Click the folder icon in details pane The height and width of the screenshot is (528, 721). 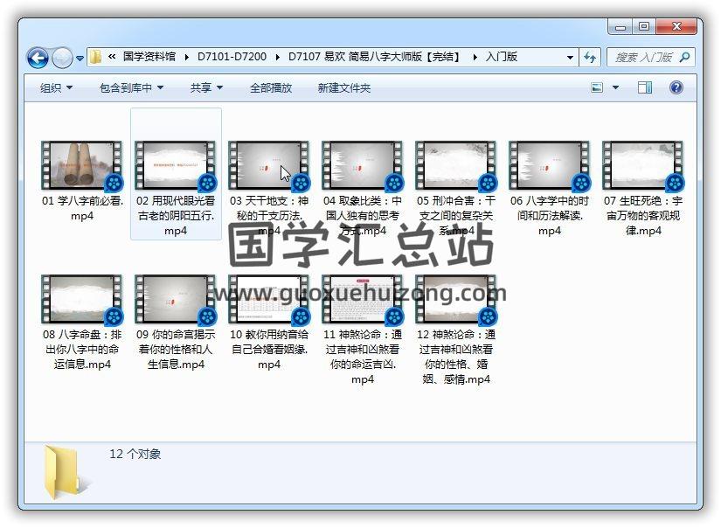[66, 472]
